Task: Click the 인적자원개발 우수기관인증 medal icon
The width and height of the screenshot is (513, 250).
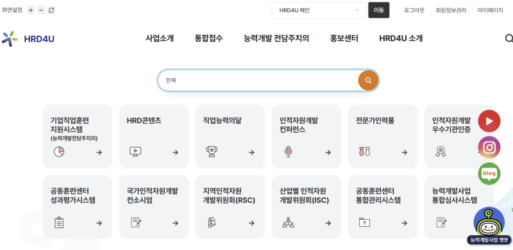Action: coord(441,151)
